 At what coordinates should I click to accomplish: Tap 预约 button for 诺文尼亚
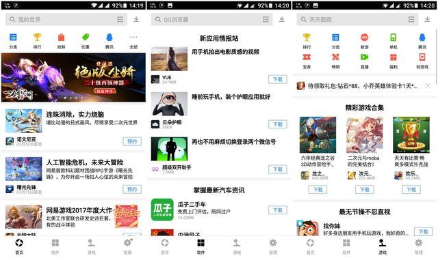(132, 141)
